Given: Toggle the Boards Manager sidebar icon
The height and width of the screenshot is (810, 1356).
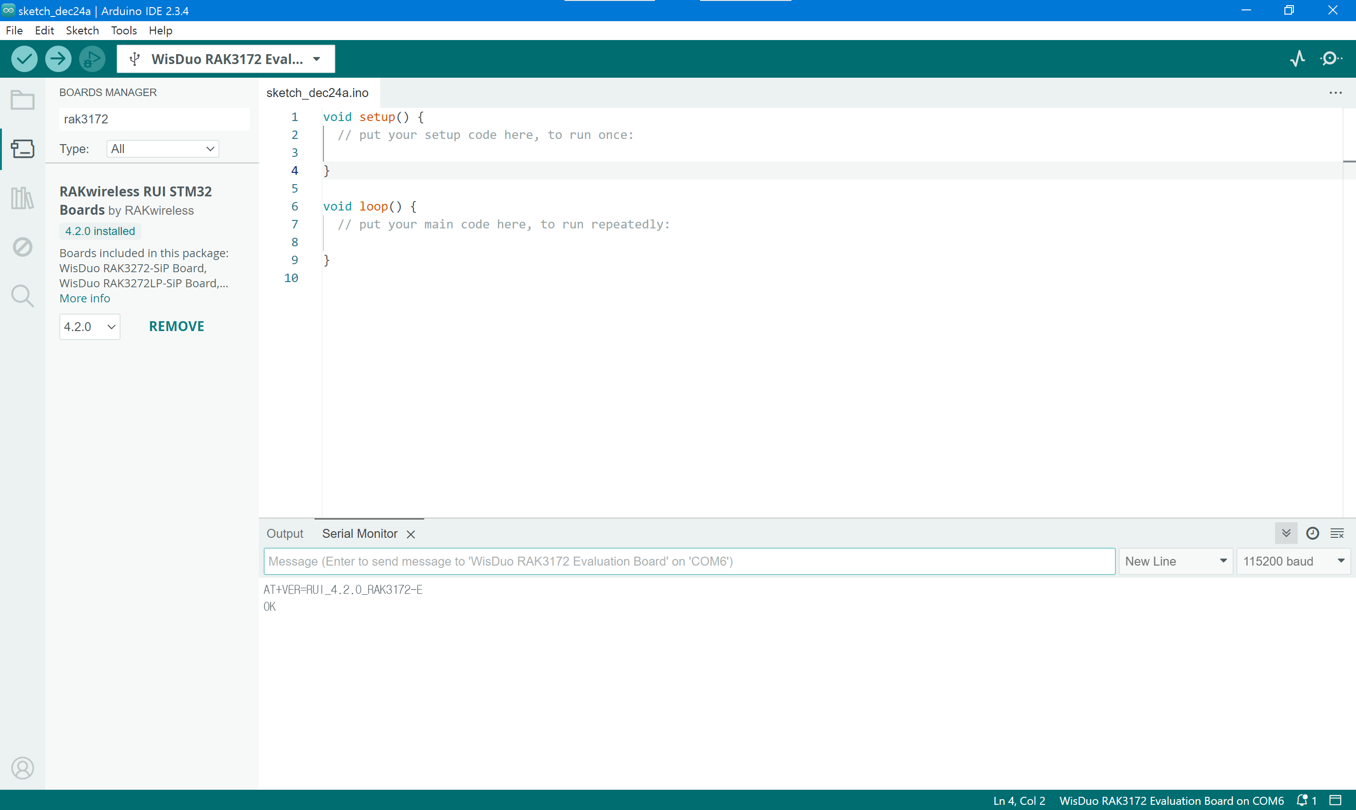Looking at the screenshot, I should click(x=23, y=148).
